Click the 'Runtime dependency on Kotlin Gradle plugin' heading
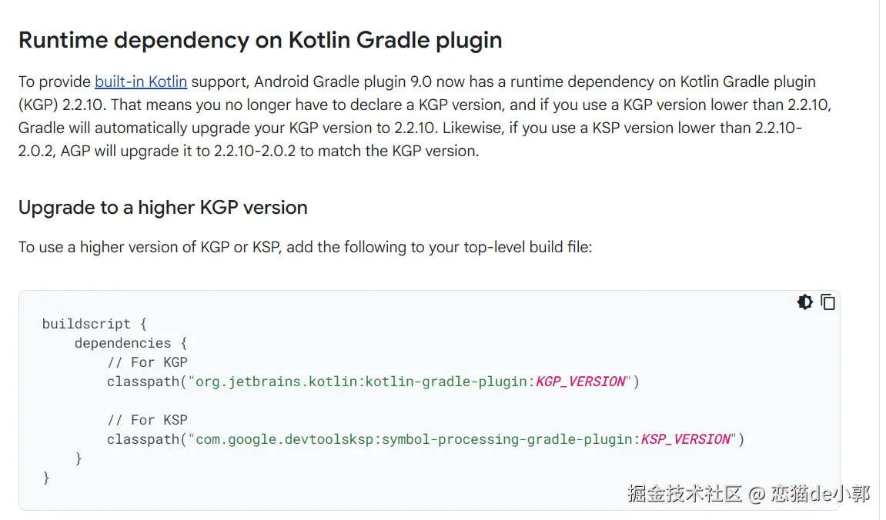The height and width of the screenshot is (520, 886). pos(260,40)
